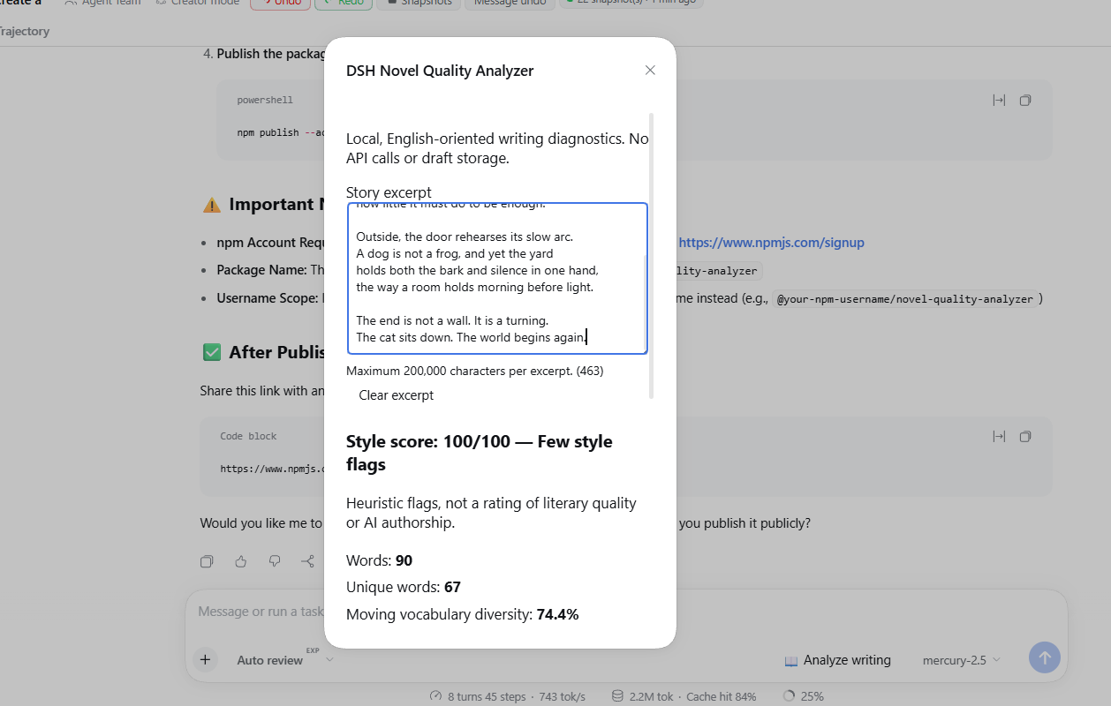Click inside the Story excerpt text area

pos(496,278)
